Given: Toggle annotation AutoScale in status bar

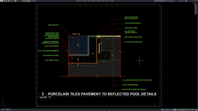Looking at the screenshot, I should (184, 110).
